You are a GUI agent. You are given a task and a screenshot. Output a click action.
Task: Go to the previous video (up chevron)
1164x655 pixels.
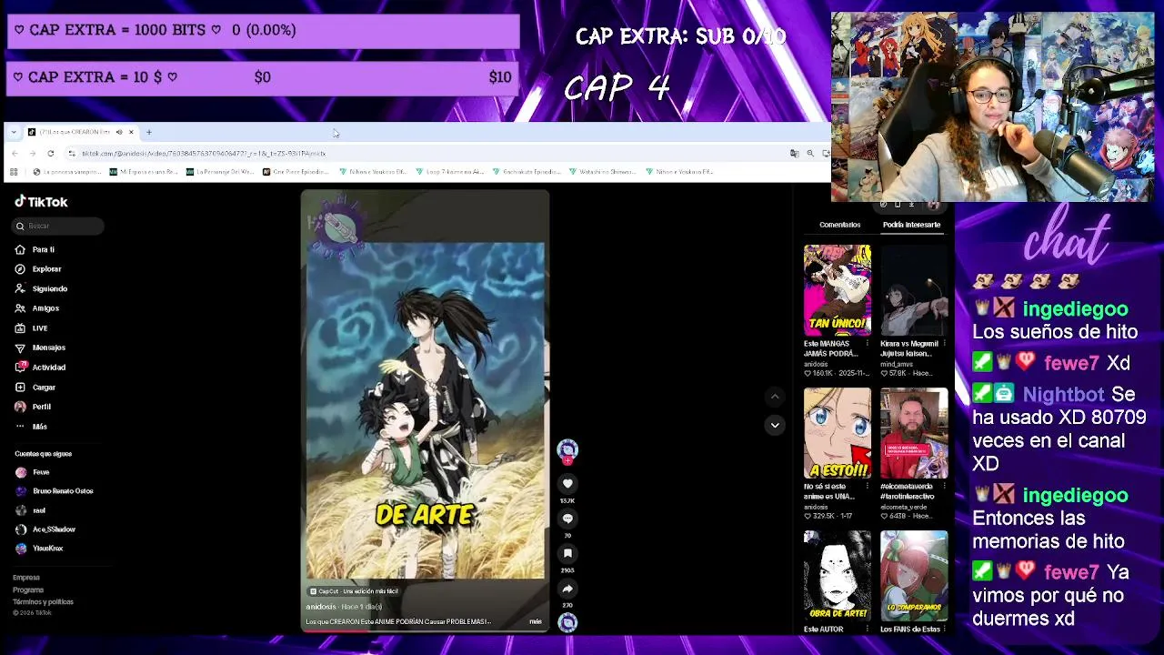pyautogui.click(x=775, y=397)
